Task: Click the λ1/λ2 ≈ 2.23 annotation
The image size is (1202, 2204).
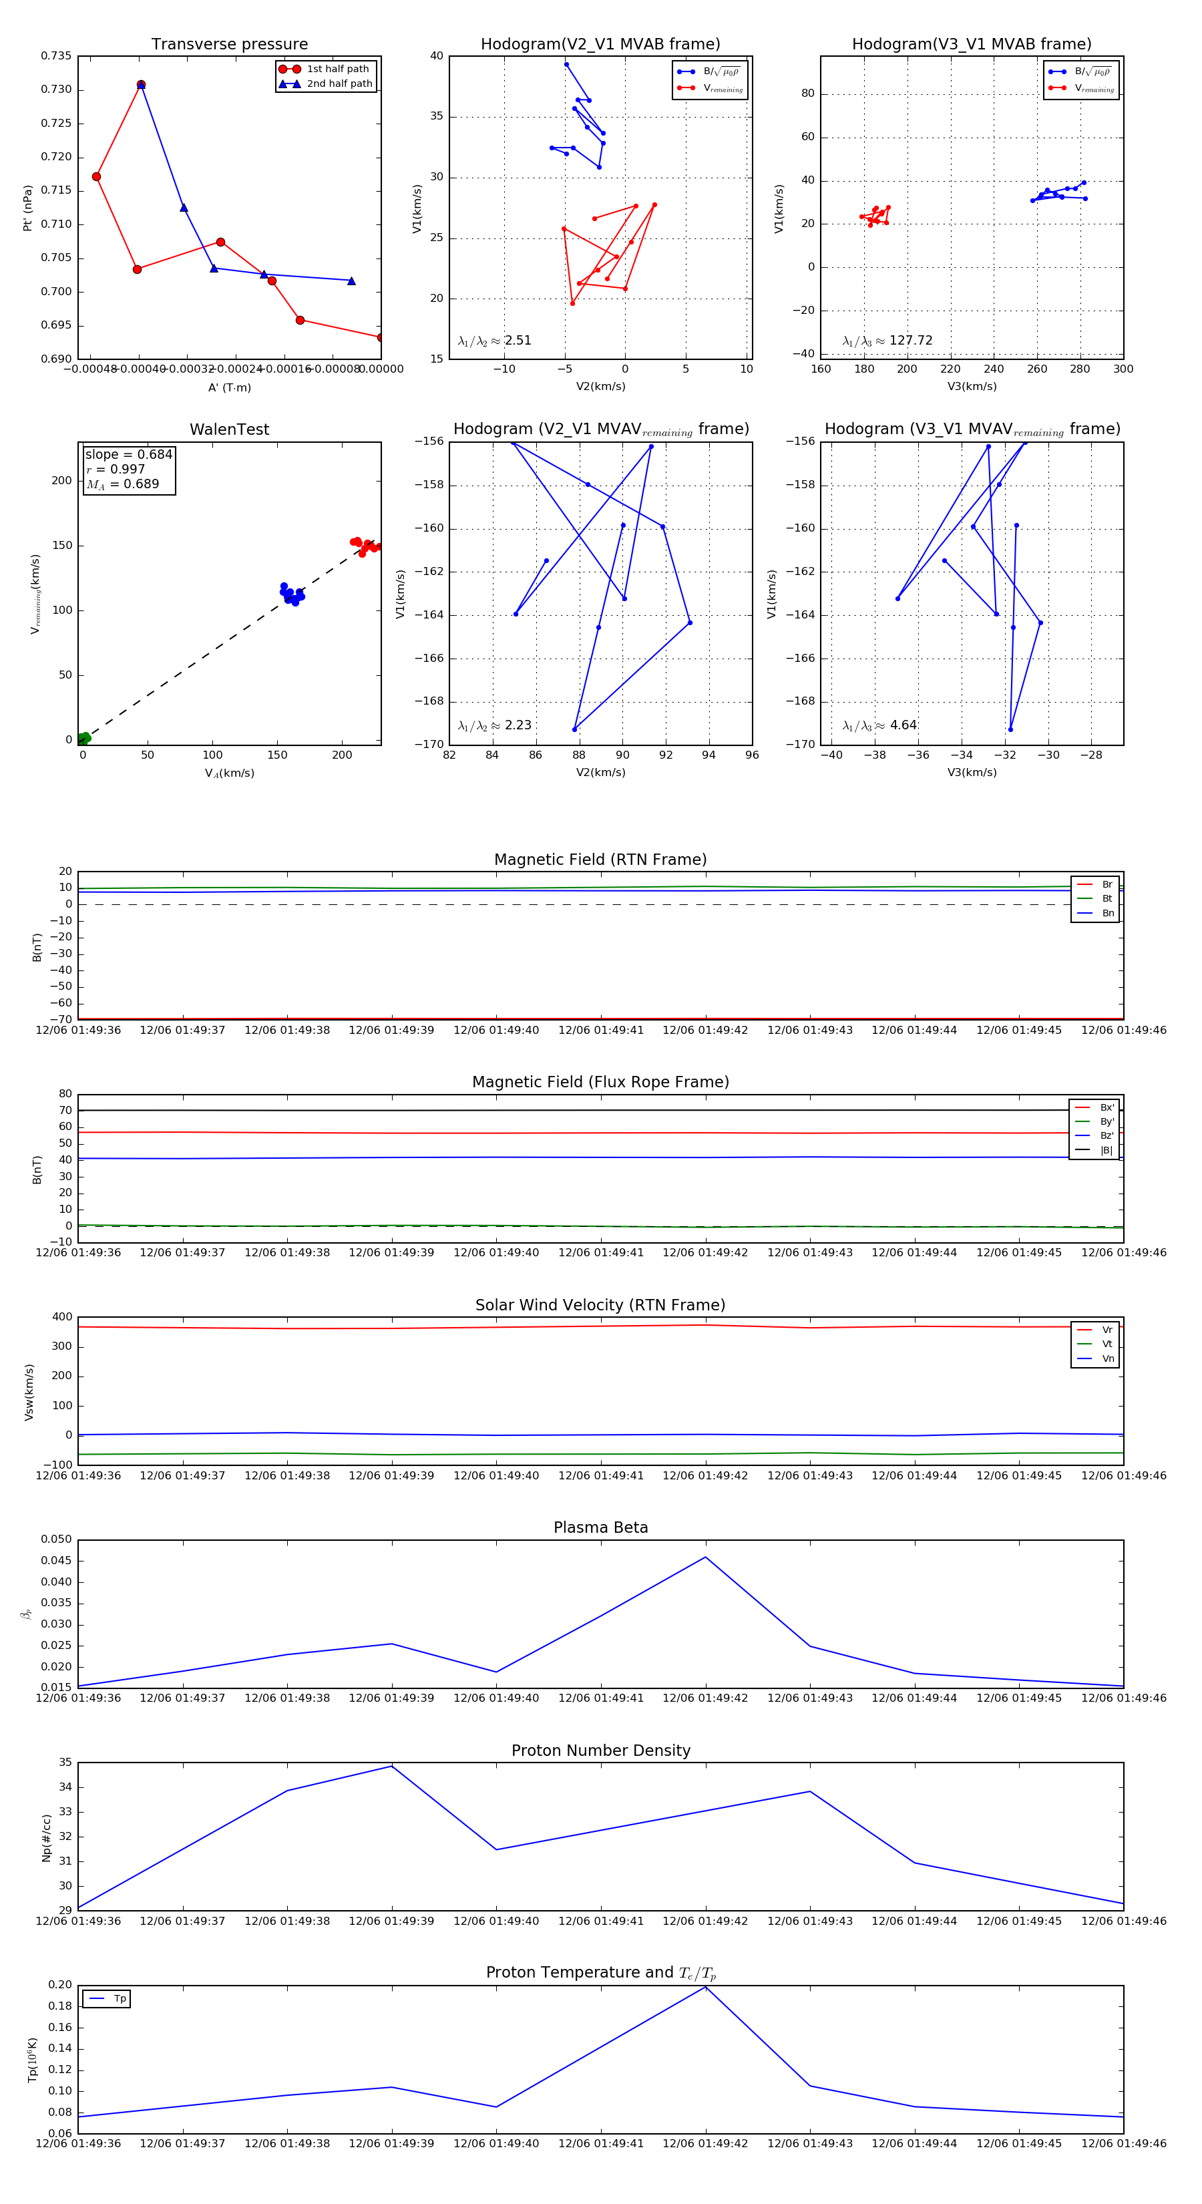Action: click(494, 725)
